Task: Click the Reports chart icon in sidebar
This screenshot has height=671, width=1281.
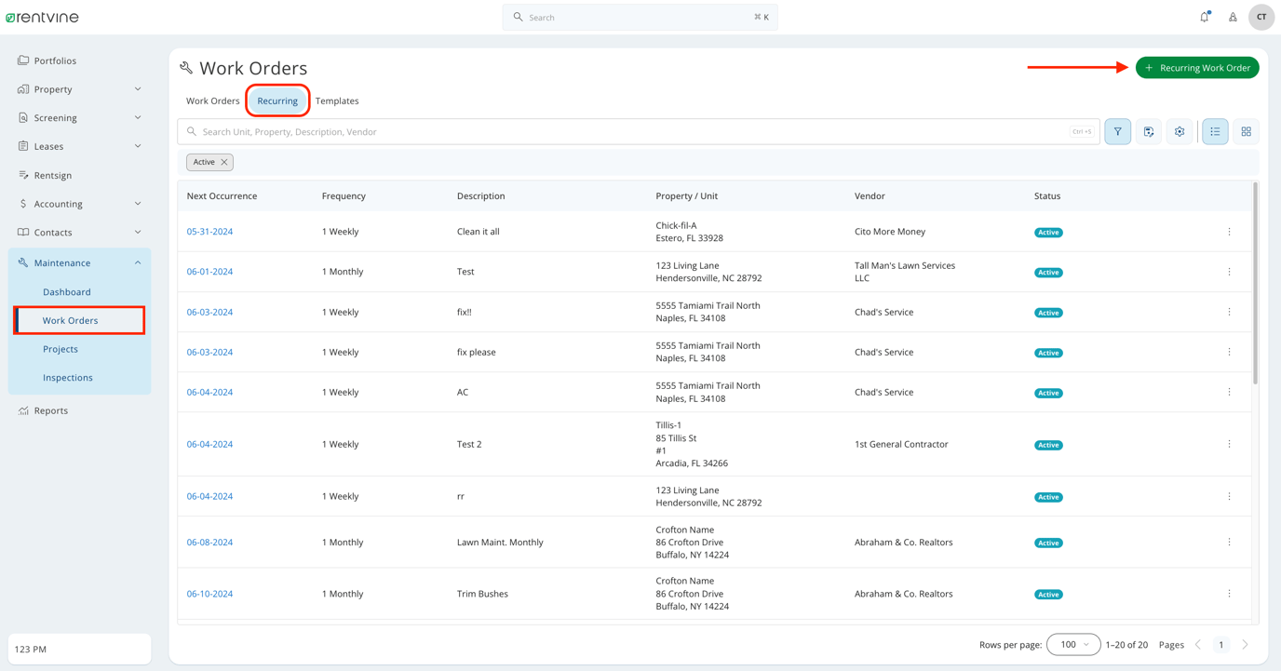Action: [23, 409]
